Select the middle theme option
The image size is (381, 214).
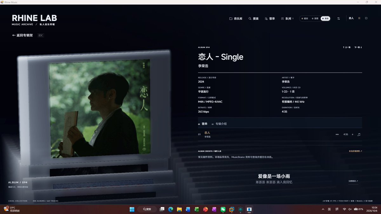pos(315,19)
